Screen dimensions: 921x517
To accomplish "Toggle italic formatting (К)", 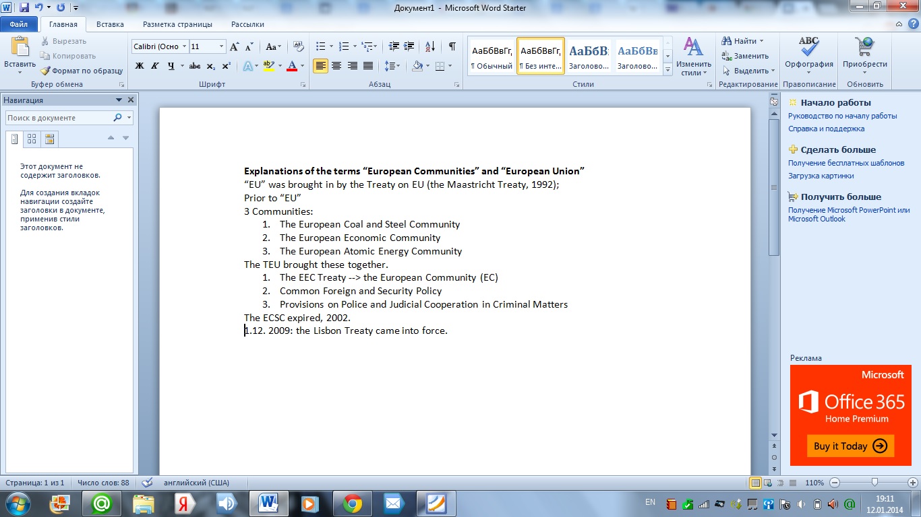I will pyautogui.click(x=155, y=66).
